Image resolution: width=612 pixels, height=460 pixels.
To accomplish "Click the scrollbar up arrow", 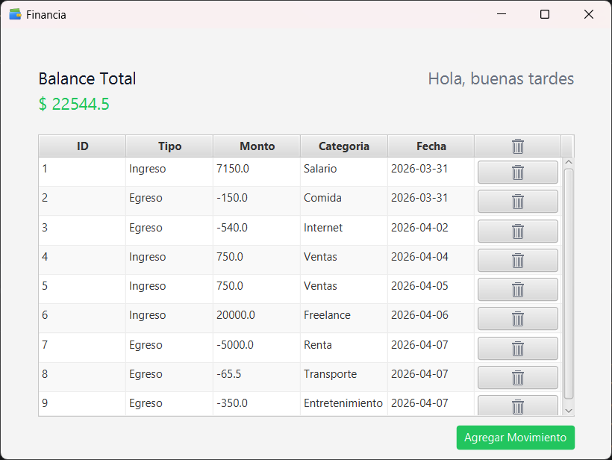I will (568, 161).
